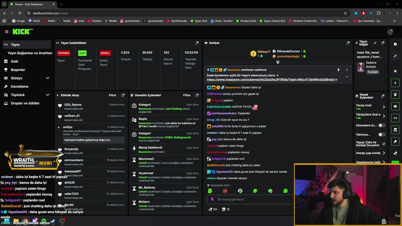The height and width of the screenshot is (226, 402).
Task: Open Filtre in Denetim Eylemleri
Action: coord(187,95)
